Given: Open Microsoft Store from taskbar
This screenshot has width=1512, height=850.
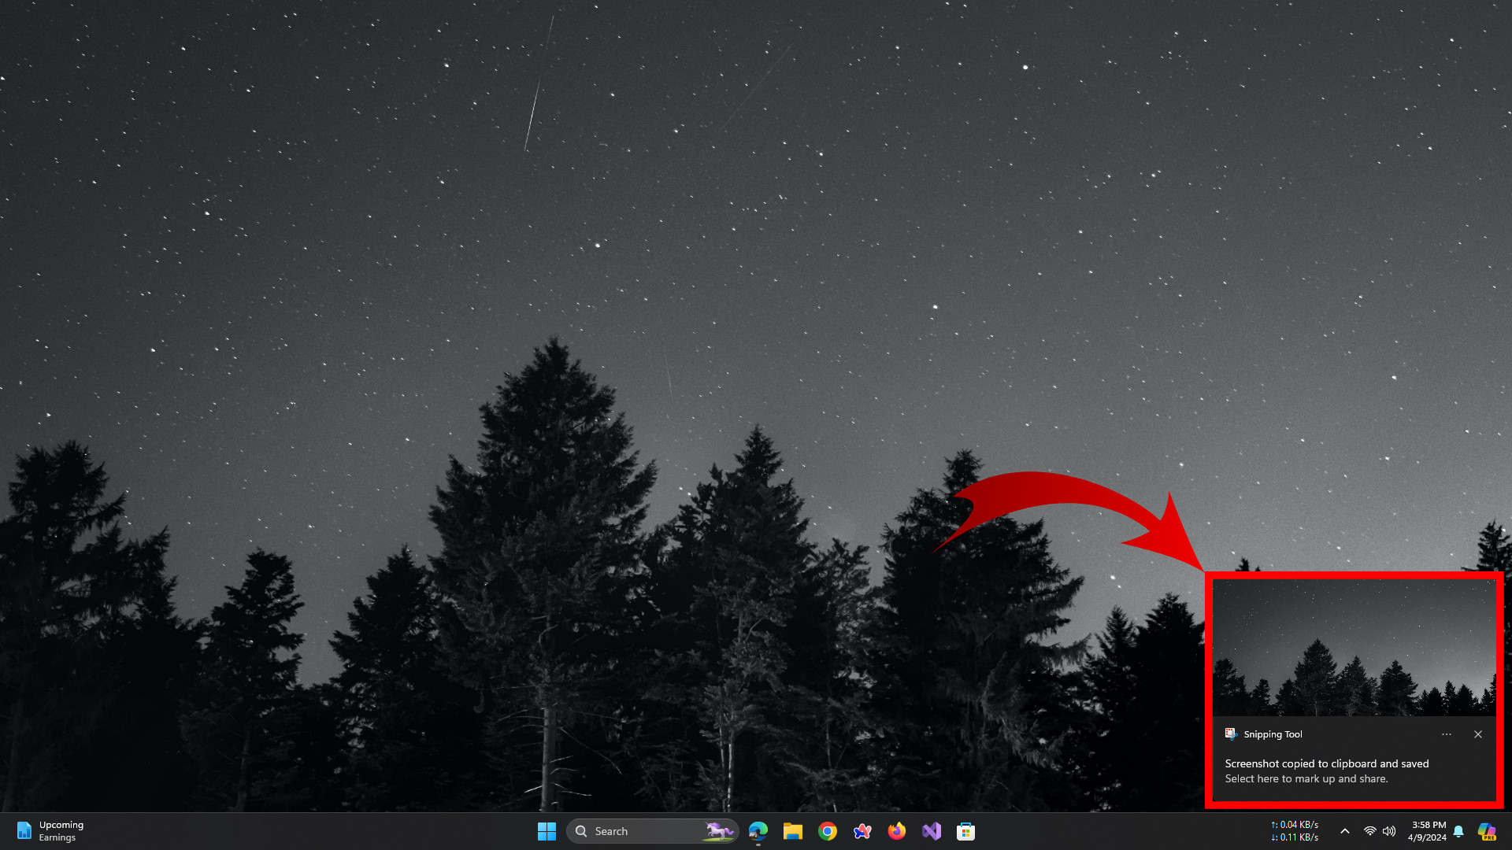Looking at the screenshot, I should point(965,831).
